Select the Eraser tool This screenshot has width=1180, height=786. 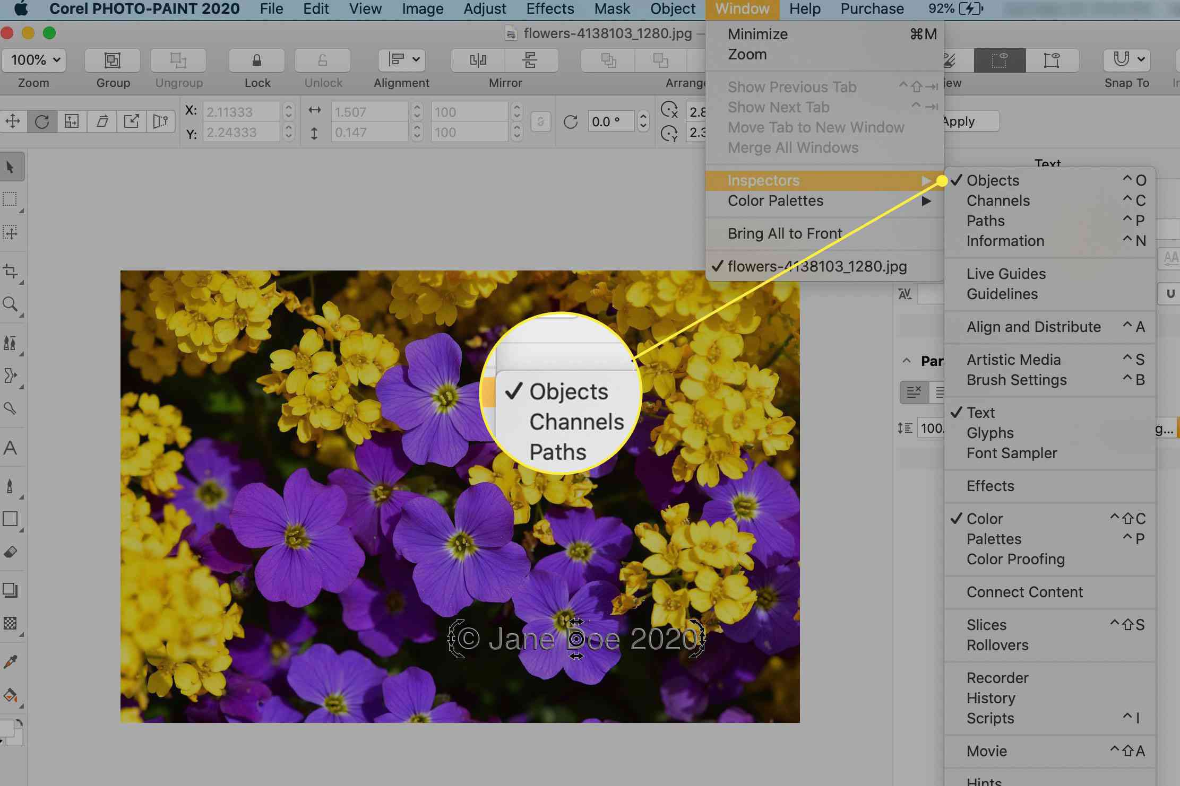click(12, 552)
